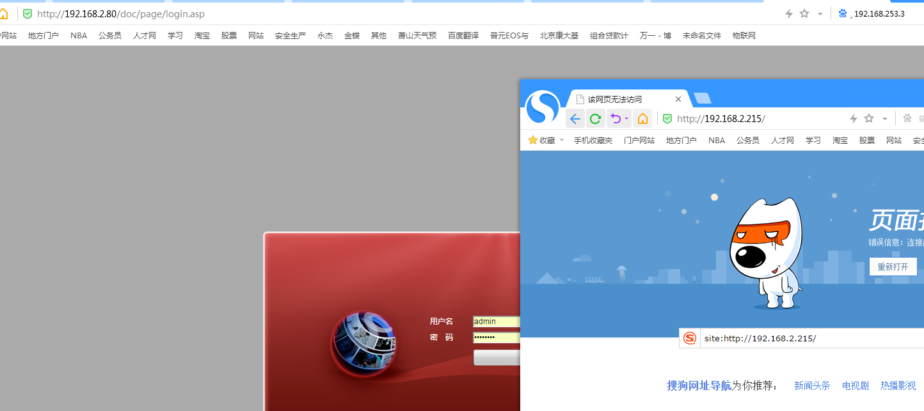924x411 pixels.
Task: Reload the page with the green refresh icon
Action: [595, 118]
